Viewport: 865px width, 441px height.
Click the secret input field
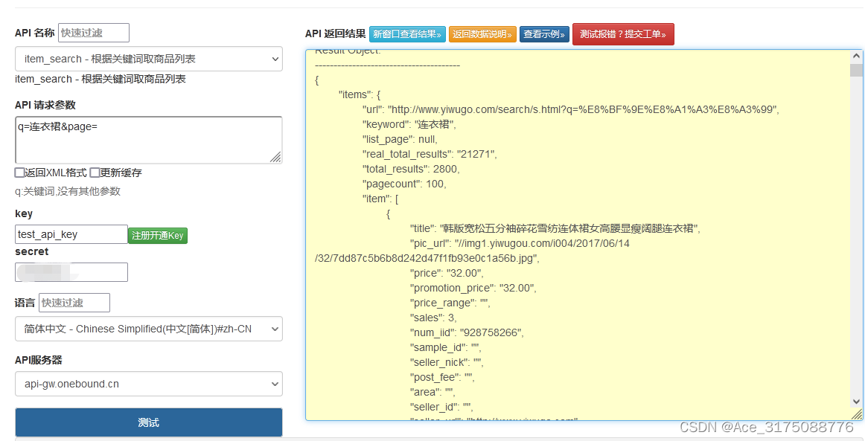click(x=71, y=272)
